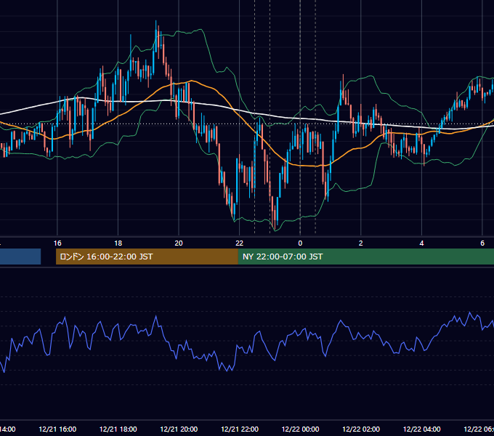Click hour label 2 on the upper axis
The height and width of the screenshot is (436, 494).
tap(361, 243)
